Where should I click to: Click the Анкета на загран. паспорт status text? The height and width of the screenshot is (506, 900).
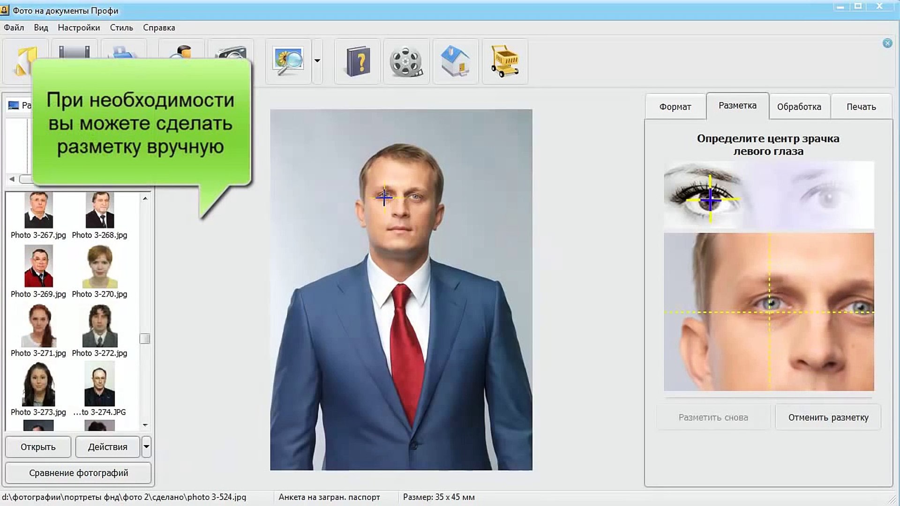tap(329, 497)
